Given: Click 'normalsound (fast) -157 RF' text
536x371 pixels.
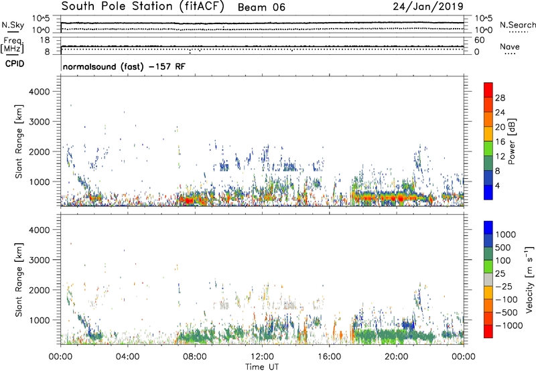Looking at the screenshot, I should [x=124, y=66].
